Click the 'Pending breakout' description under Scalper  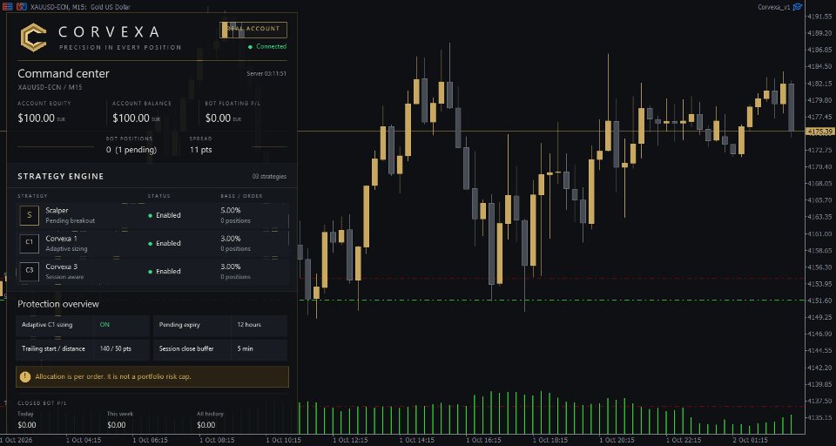(71, 221)
